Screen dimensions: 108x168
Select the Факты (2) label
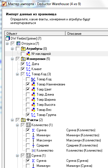click(x=35, y=120)
